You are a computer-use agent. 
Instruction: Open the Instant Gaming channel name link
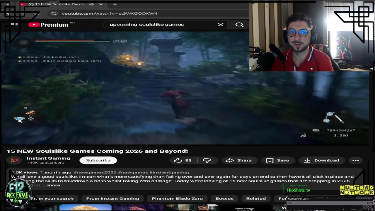[x=48, y=158]
